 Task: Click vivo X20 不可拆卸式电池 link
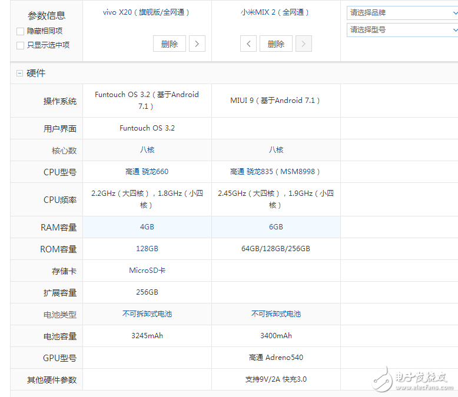tap(147, 314)
